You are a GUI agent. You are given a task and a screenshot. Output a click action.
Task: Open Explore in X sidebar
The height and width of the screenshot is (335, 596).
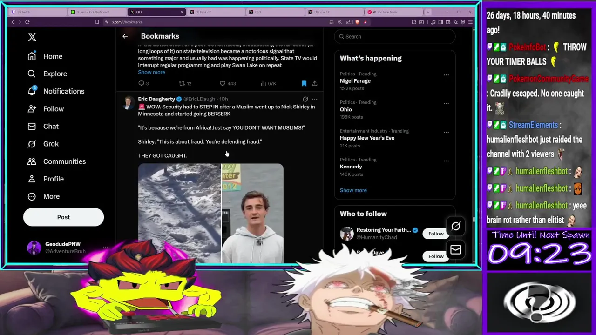point(47,74)
